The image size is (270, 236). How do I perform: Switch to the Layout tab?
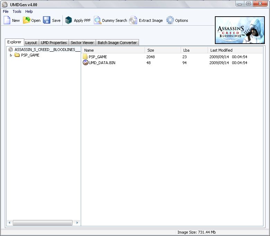click(x=31, y=43)
